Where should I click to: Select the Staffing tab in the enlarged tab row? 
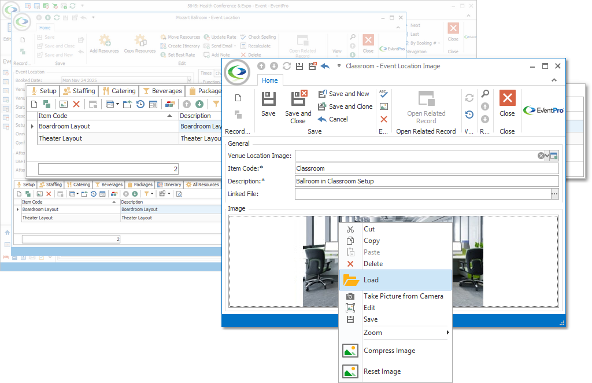coord(80,91)
